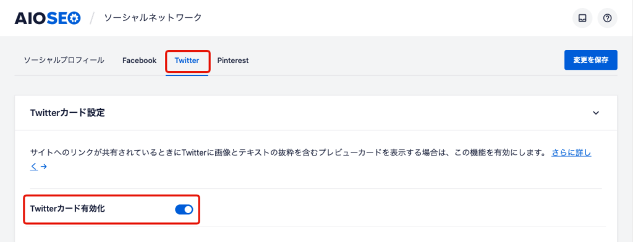This screenshot has width=633, height=242.
Task: Select the Twitter tab
Action: pos(187,60)
